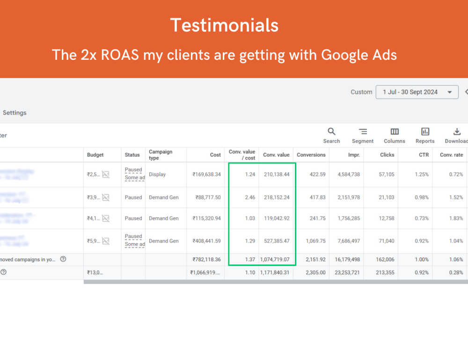Select the 2.46 conv. value / cost cell
The width and height of the screenshot is (468, 351).
click(250, 197)
